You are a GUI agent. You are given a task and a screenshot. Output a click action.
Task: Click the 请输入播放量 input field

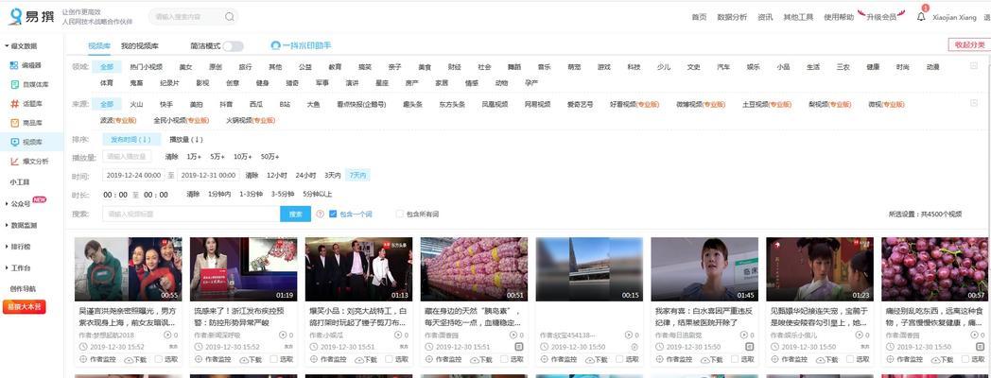point(127,156)
